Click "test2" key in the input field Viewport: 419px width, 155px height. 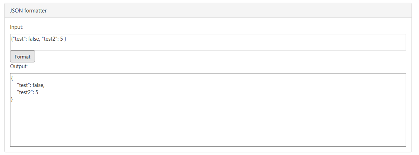click(49, 39)
